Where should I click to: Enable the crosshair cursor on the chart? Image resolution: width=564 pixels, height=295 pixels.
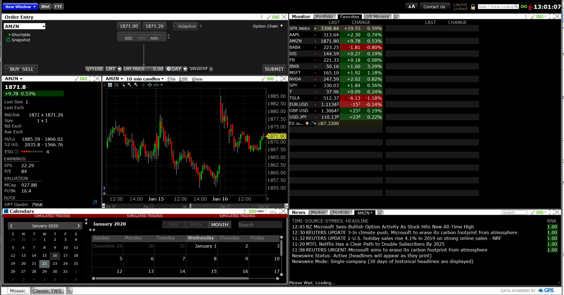[x=143, y=85]
